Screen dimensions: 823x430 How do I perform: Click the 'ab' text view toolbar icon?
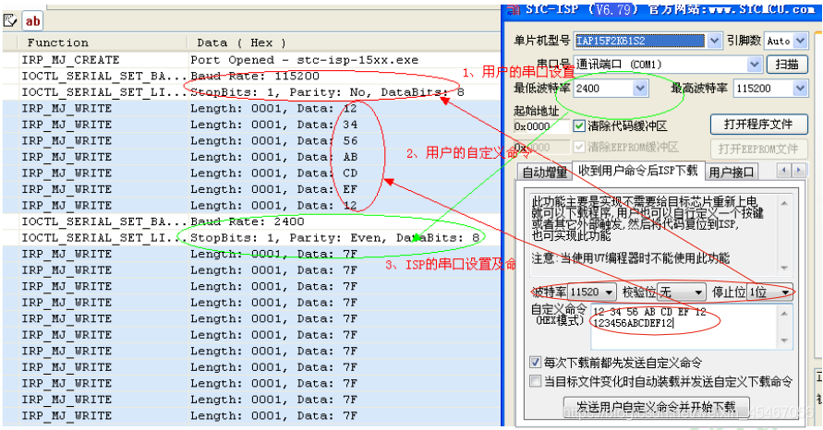pyautogui.click(x=32, y=21)
